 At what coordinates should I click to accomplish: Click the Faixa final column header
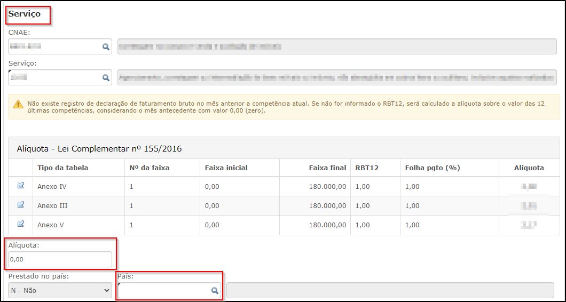click(327, 168)
